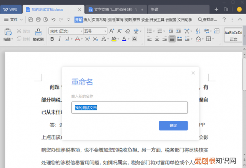Toggle Underline formatting
246x168 pixels.
tap(67, 39)
